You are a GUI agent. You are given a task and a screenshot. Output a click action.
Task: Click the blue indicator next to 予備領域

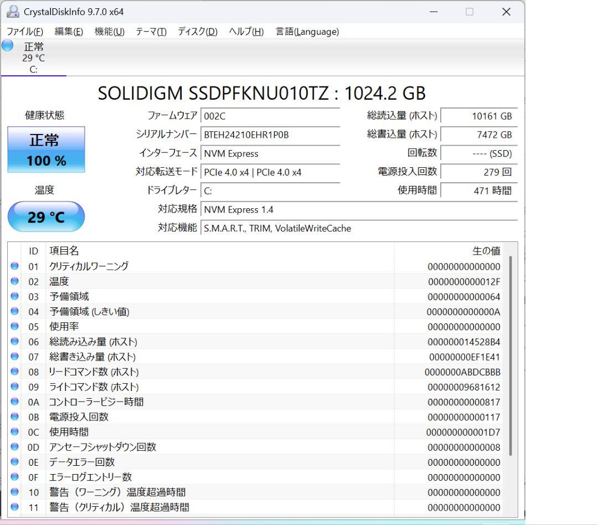click(14, 296)
